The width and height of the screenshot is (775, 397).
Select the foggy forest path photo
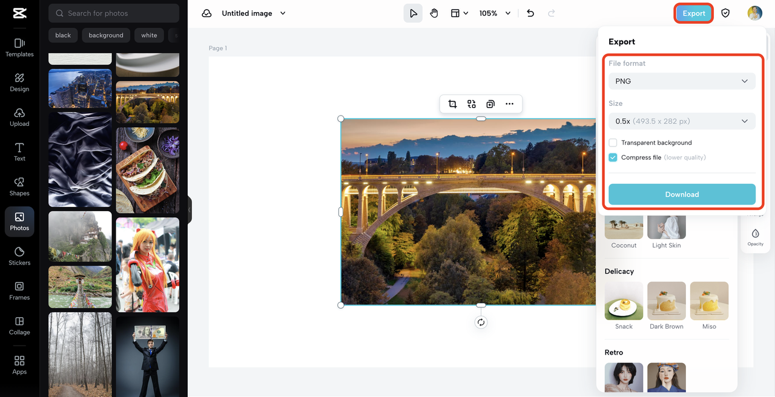[80, 354]
